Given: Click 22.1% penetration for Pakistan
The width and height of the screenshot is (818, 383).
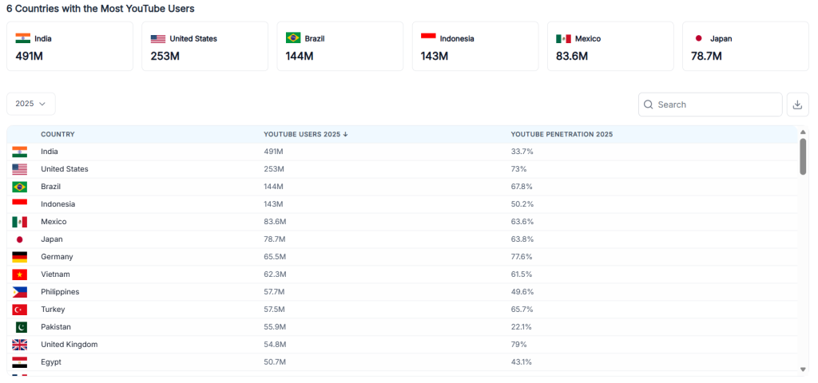Looking at the screenshot, I should click(522, 327).
